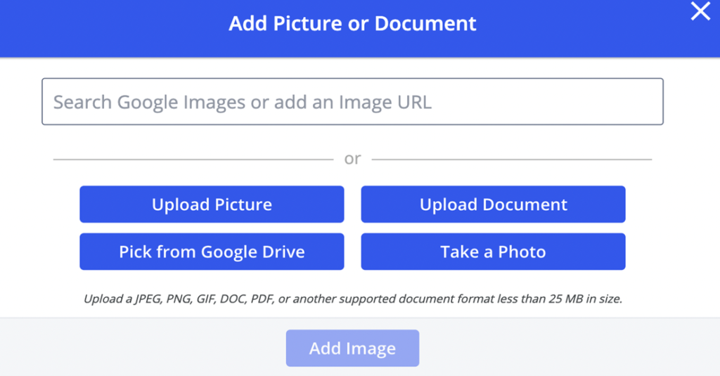
Task: Click the Search Google Images input field
Action: (x=352, y=101)
